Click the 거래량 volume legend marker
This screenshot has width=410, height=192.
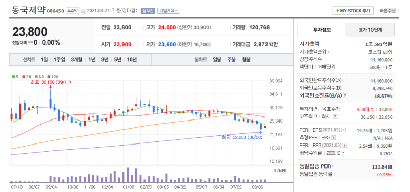coord(275,170)
